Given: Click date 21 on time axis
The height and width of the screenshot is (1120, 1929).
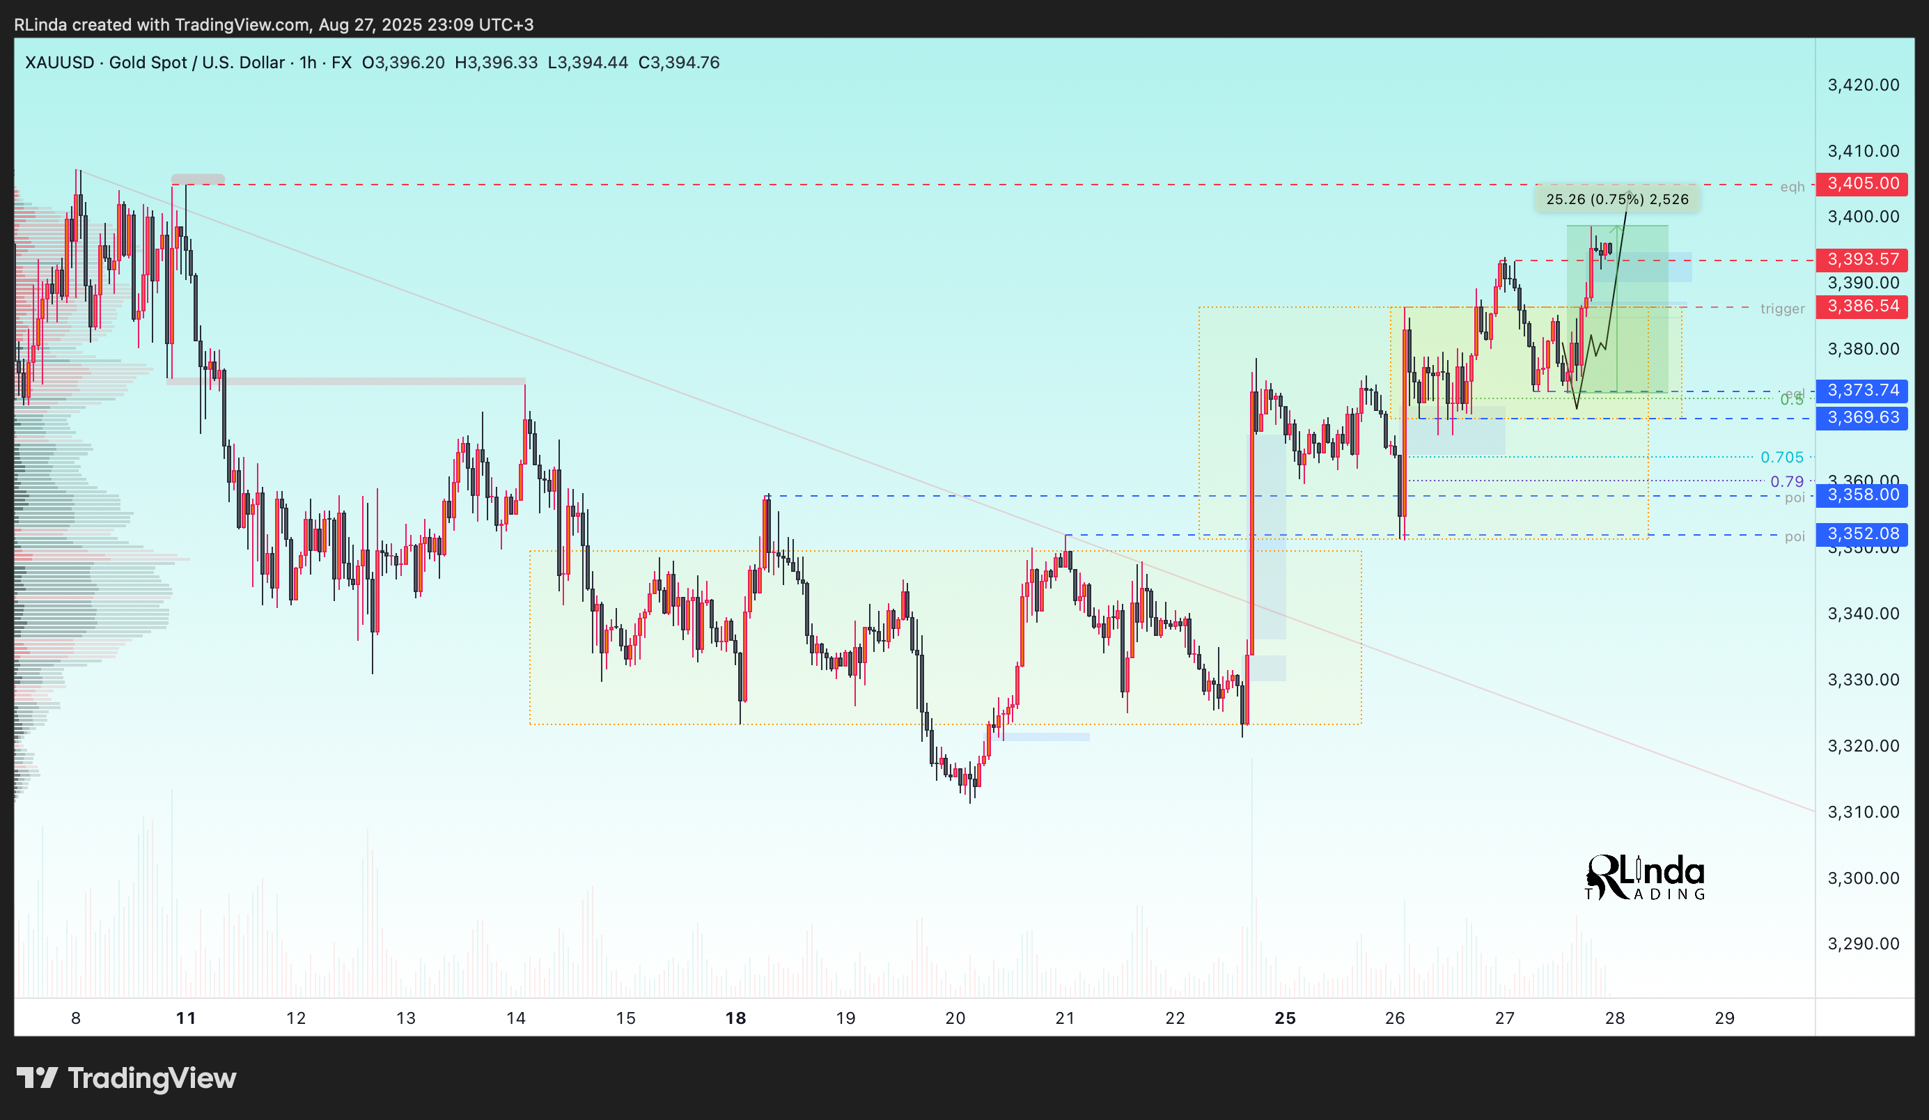Looking at the screenshot, I should (x=1065, y=1018).
